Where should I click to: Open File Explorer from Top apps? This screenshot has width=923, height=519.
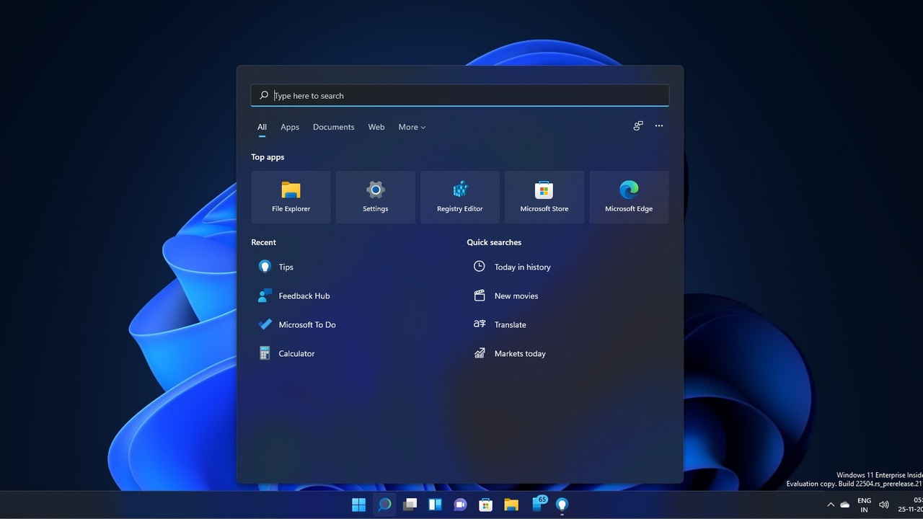(x=291, y=197)
